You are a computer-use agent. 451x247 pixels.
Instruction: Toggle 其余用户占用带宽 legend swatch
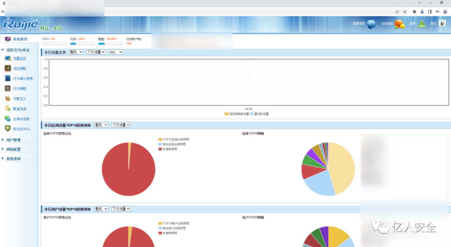(x=160, y=228)
